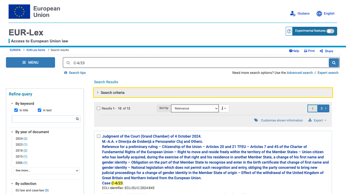The image size is (346, 194).
Task: Filter by EU law and case-law collection
Action: click(32, 190)
